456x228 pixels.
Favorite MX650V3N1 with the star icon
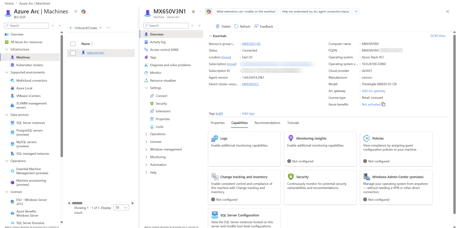[x=193, y=11]
